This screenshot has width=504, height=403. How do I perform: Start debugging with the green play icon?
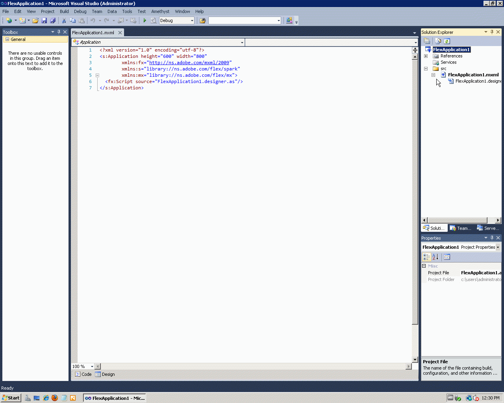click(x=145, y=20)
